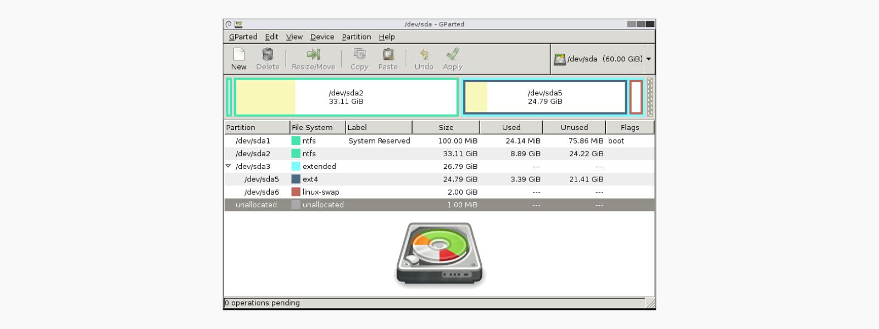Click the hard disk icon in device selector
This screenshot has height=329, width=879.
point(560,59)
